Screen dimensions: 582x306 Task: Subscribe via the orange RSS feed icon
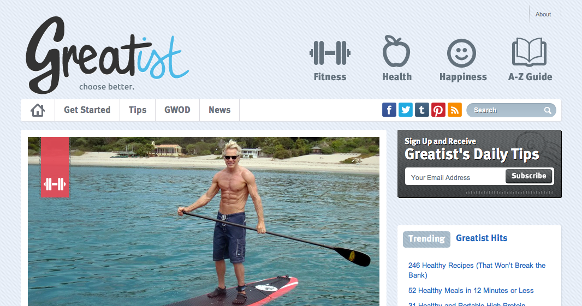pos(454,110)
